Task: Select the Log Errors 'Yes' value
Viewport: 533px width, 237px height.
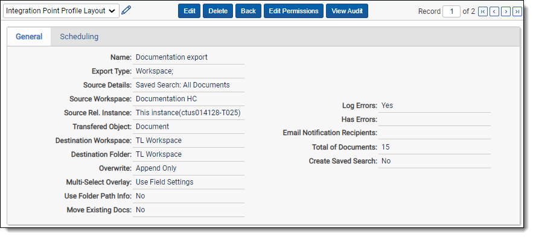Action: tap(387, 106)
